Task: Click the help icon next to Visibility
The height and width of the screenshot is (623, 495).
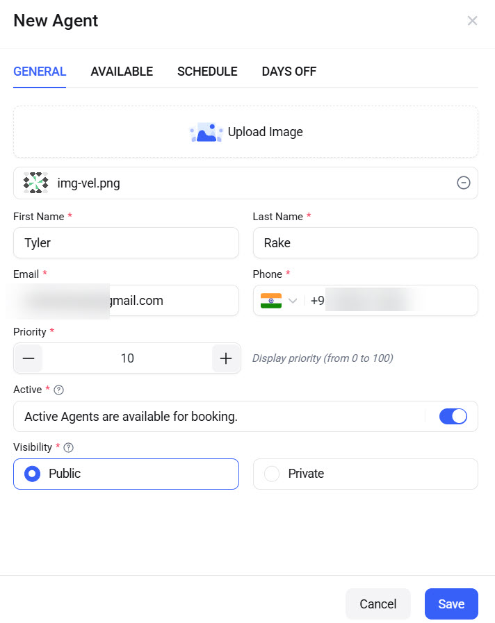Action: coord(67,447)
